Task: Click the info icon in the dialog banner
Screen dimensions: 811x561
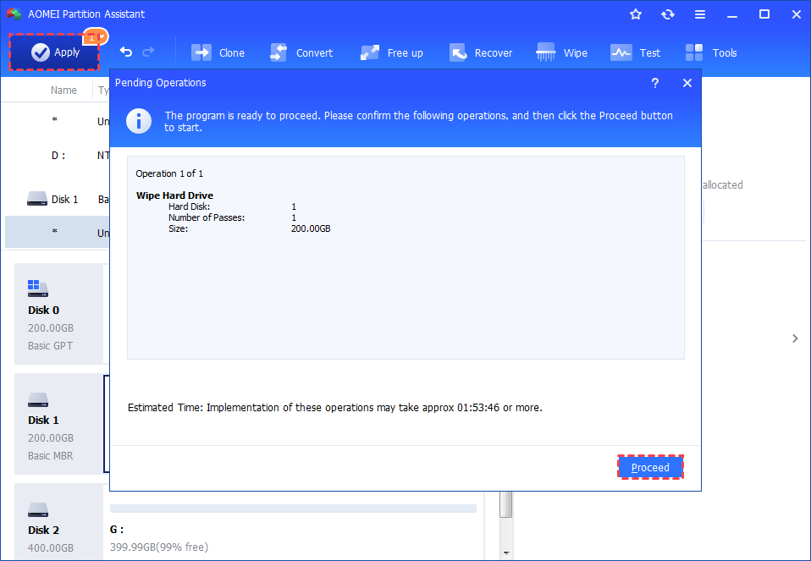Action: tap(139, 122)
